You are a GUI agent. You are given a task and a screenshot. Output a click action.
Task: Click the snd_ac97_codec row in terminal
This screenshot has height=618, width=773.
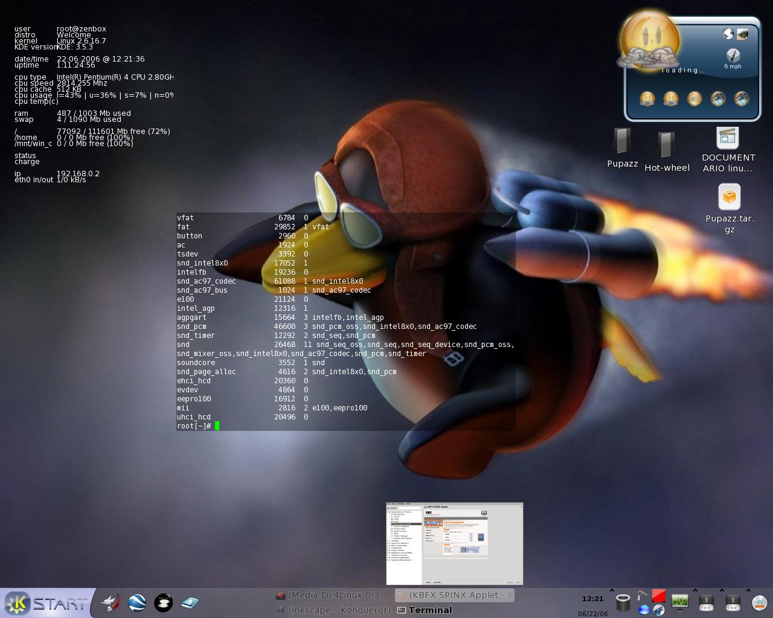[x=270, y=281]
